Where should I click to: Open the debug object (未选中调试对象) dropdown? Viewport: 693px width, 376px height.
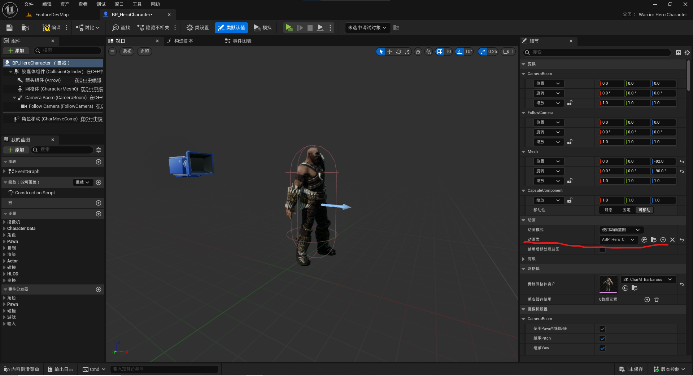pyautogui.click(x=367, y=28)
